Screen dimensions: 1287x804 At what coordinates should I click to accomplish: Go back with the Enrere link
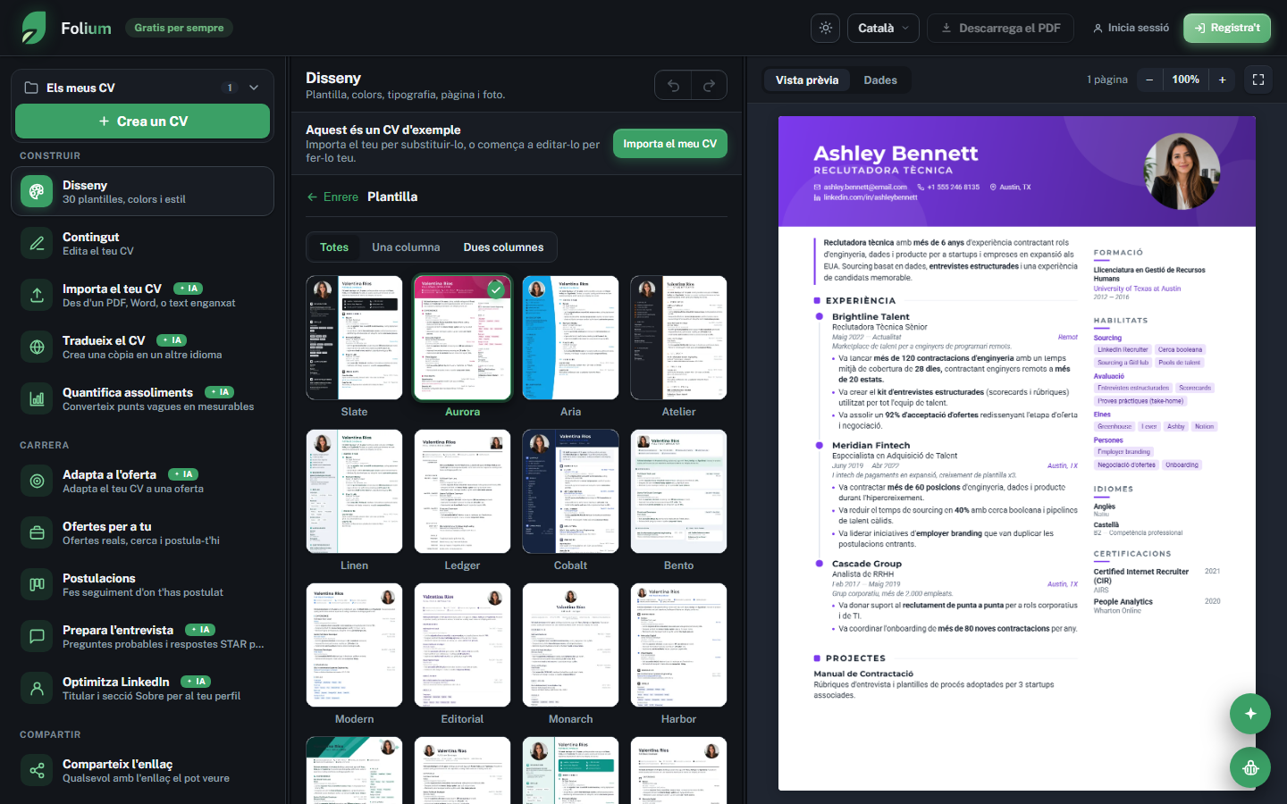332,197
